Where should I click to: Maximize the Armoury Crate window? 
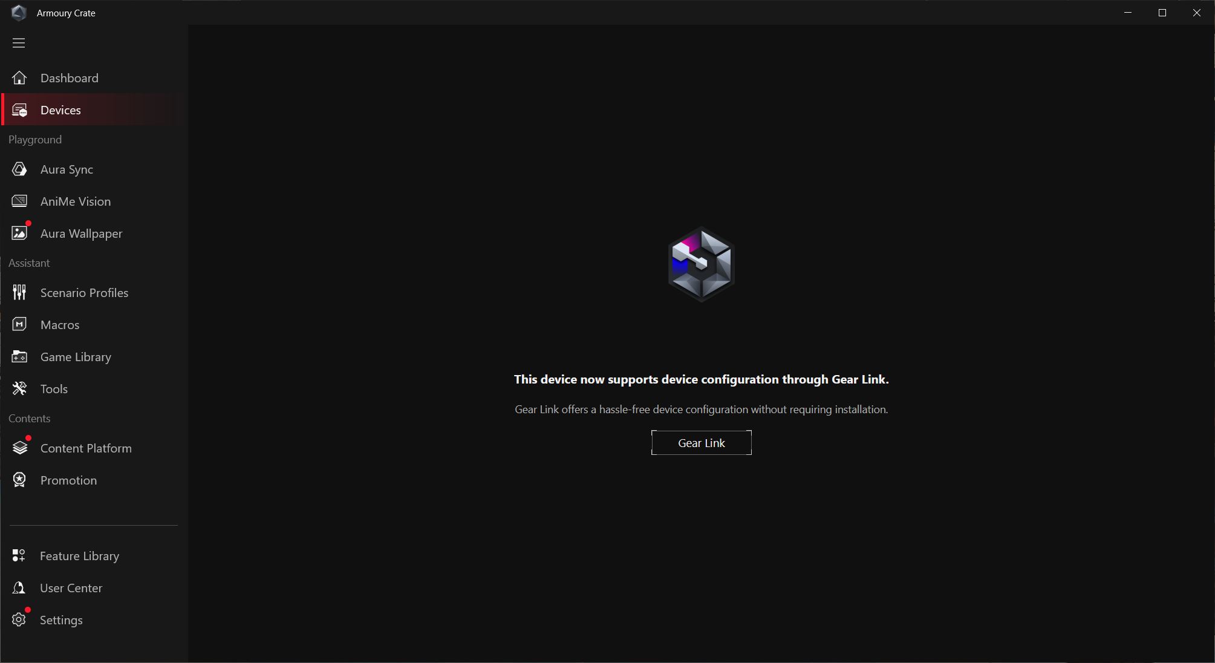click(x=1162, y=13)
